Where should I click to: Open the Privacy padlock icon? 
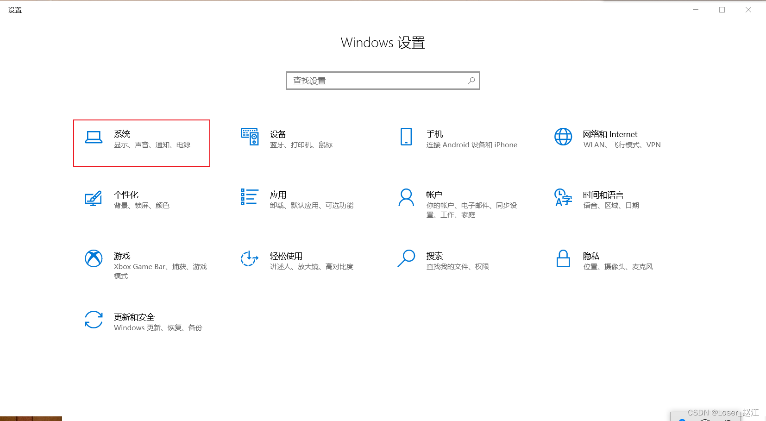tap(563, 258)
